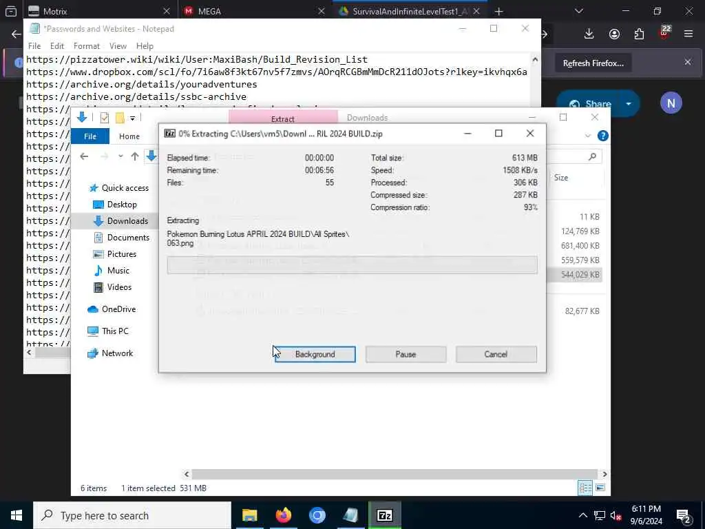Pause the extraction
705x529 pixels.
(x=406, y=355)
